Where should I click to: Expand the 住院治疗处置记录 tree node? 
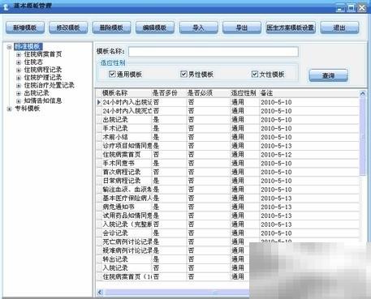[x=19, y=86]
